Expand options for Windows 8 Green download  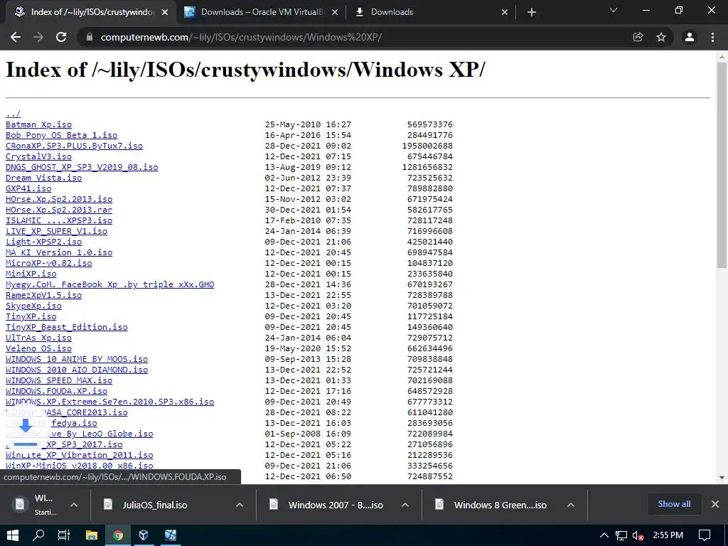pos(571,505)
